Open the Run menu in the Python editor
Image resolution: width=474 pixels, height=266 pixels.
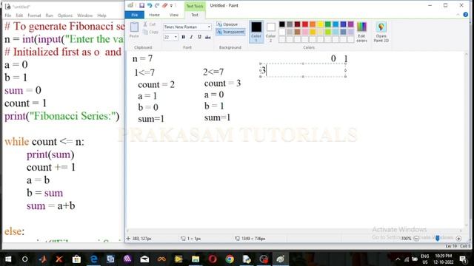pos(50,16)
